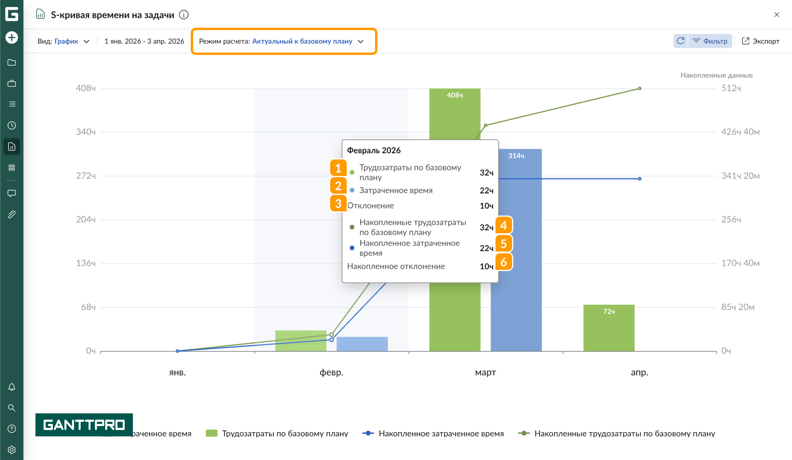Click the Экспорт button
This screenshot has height=460, width=792.
point(761,41)
